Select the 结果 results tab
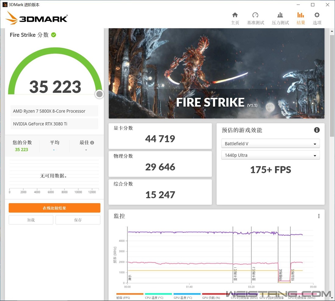 (x=301, y=18)
